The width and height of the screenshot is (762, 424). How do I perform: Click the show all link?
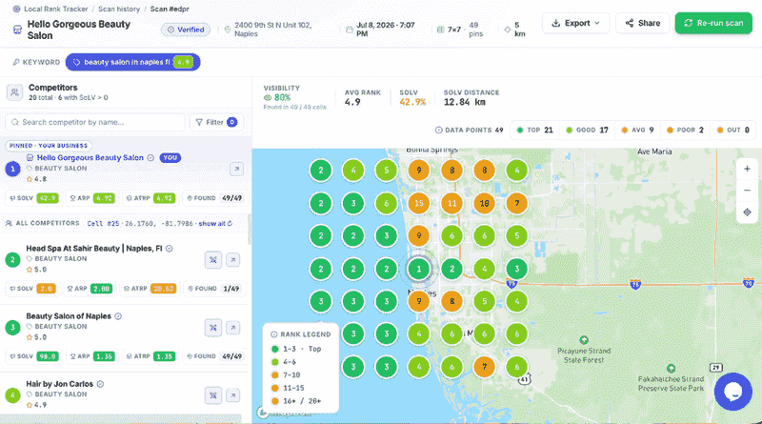coord(215,224)
